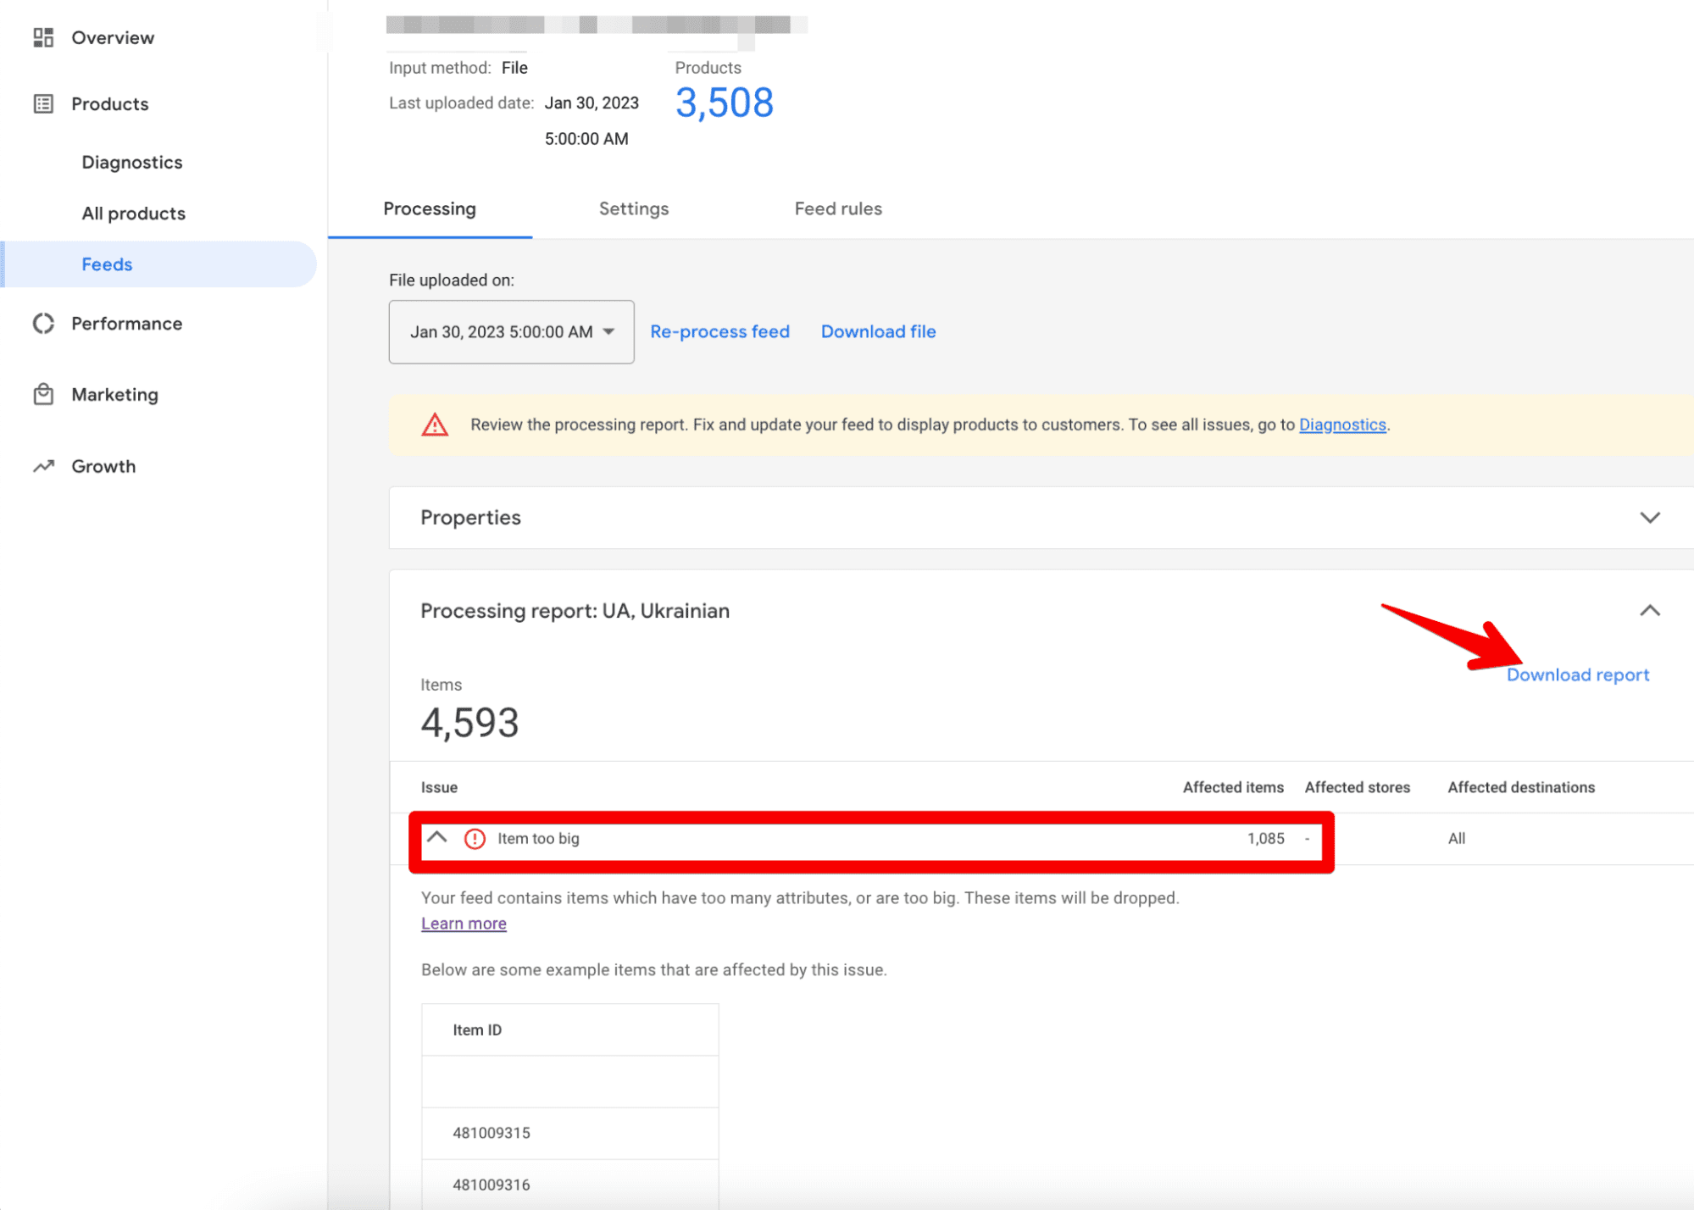Image resolution: width=1694 pixels, height=1210 pixels.
Task: Open the Feed rules tab
Action: tap(838, 209)
